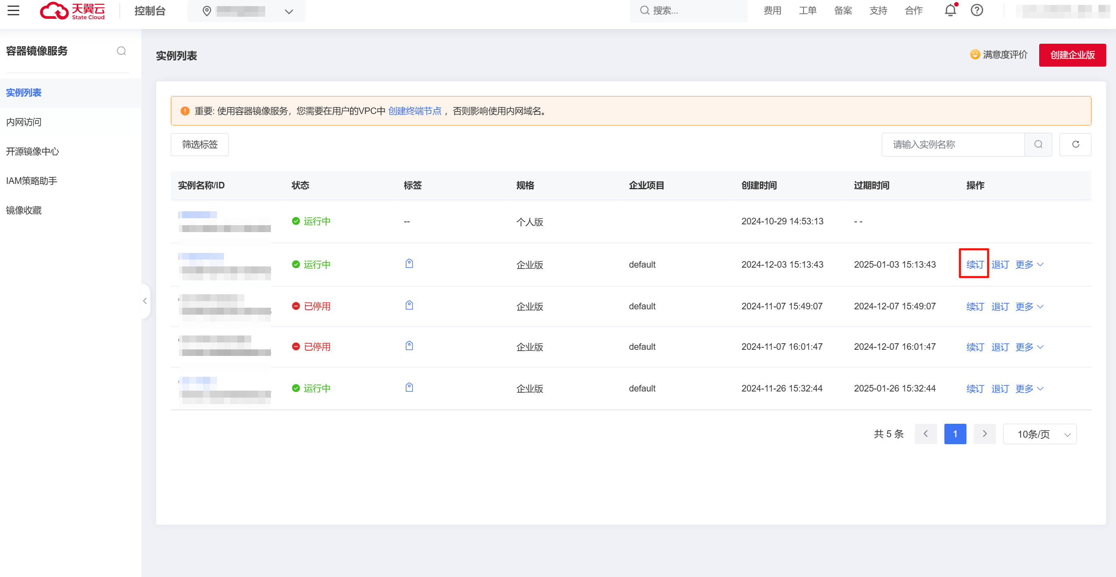Expand 更多 for 2024-11-26 instance

1029,388
